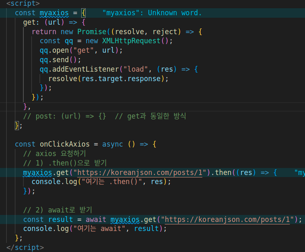Click the 'addEventListener' method name
This screenshot has width=305, height=252.
pyautogui.click(x=86, y=69)
